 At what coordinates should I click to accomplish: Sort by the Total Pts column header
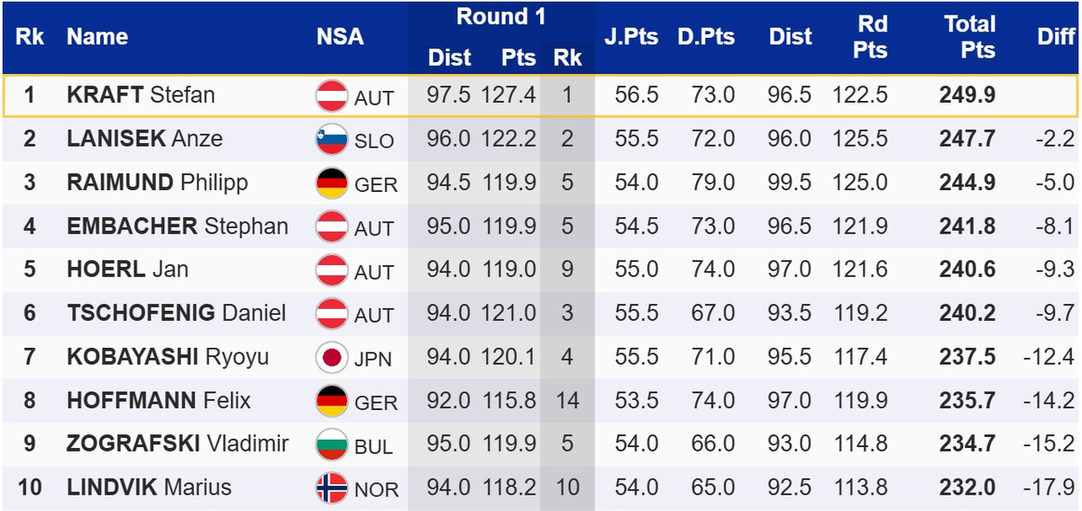(970, 37)
